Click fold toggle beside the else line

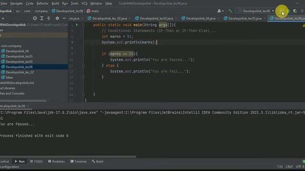click(x=83, y=66)
